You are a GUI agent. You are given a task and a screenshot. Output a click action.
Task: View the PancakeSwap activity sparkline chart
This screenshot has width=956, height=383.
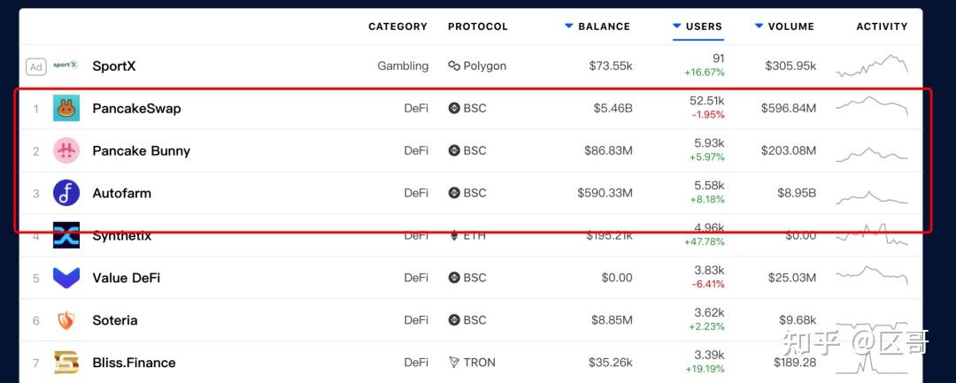[872, 106]
